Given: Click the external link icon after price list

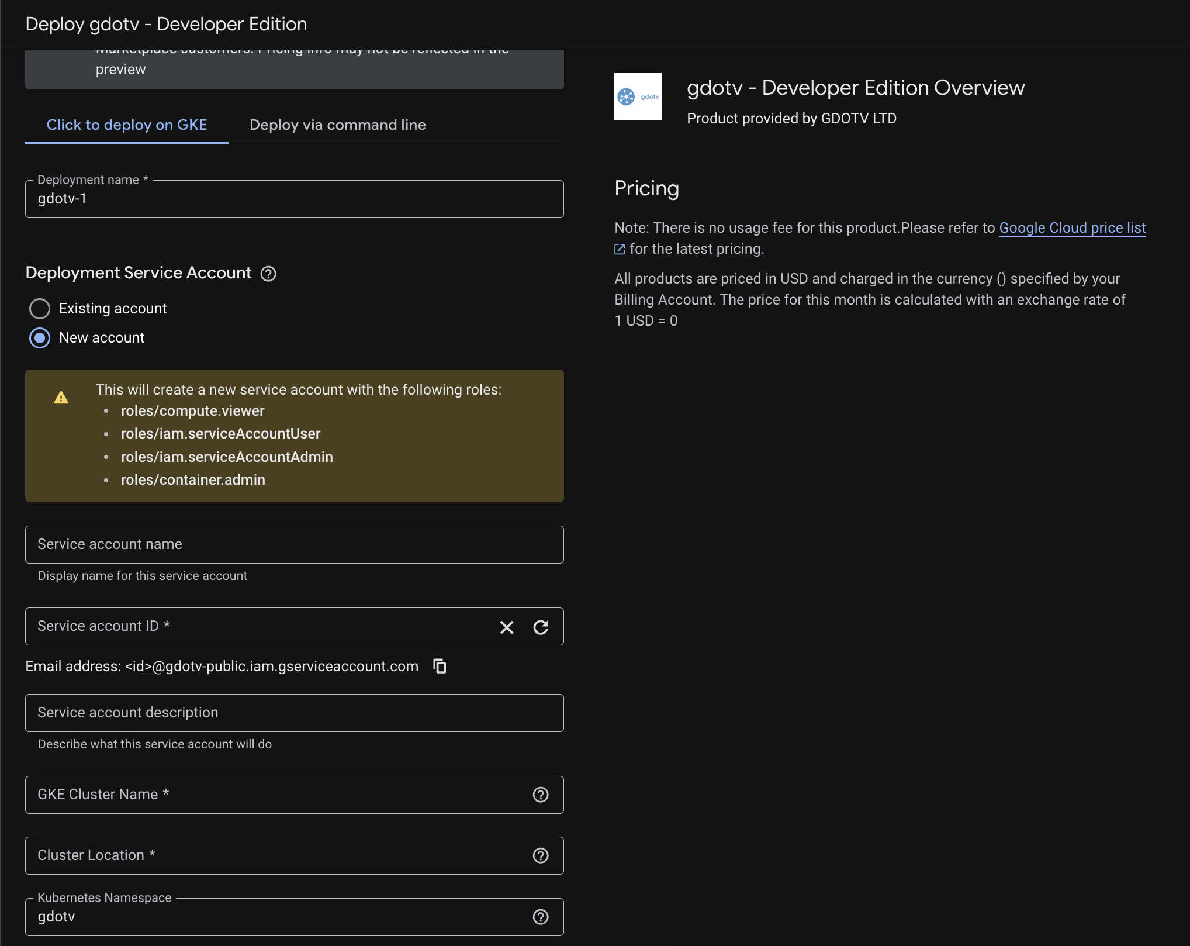Looking at the screenshot, I should pyautogui.click(x=620, y=248).
